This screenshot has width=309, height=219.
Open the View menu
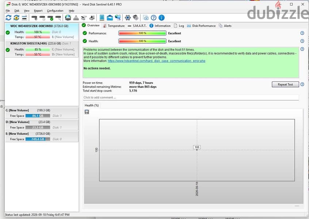pos(27,11)
